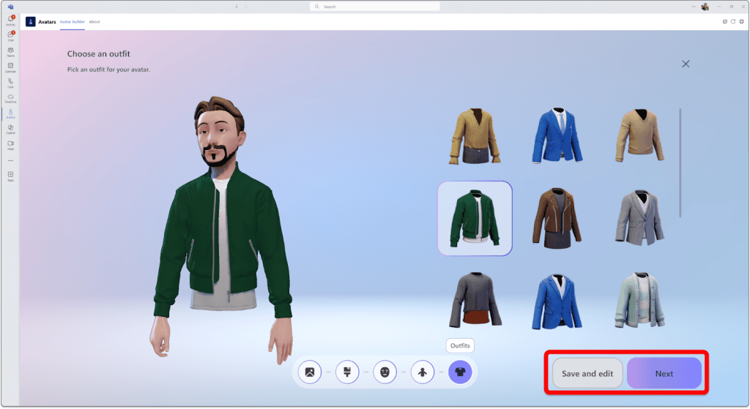Show more apps via sidebar ellipsis
The width and height of the screenshot is (750, 409).
click(x=10, y=160)
